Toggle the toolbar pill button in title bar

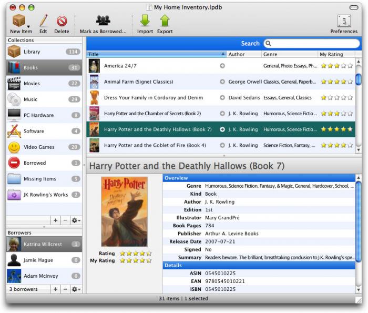coord(354,7)
